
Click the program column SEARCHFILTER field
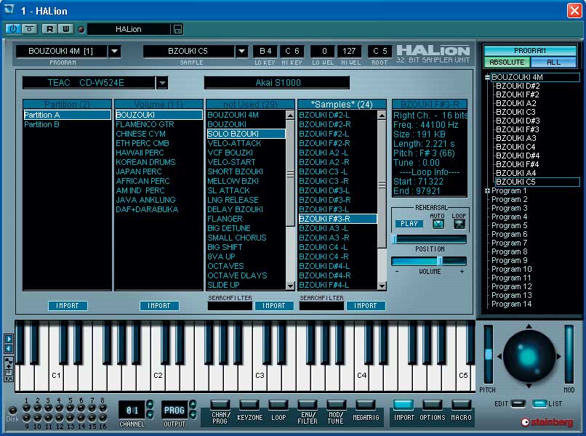230,306
